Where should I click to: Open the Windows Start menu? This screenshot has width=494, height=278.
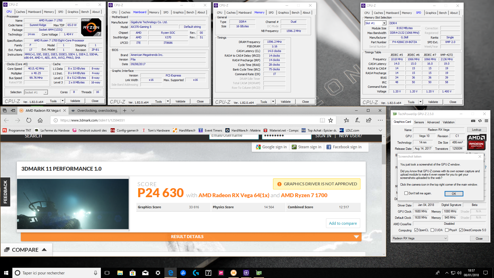coord(6,273)
